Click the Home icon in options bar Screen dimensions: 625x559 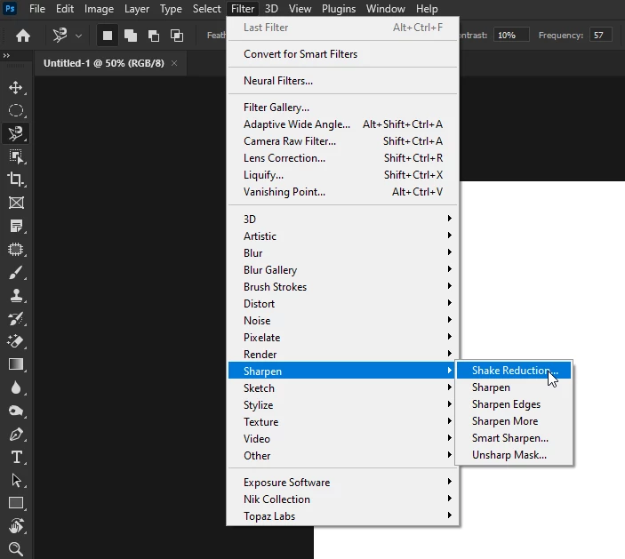[23, 36]
